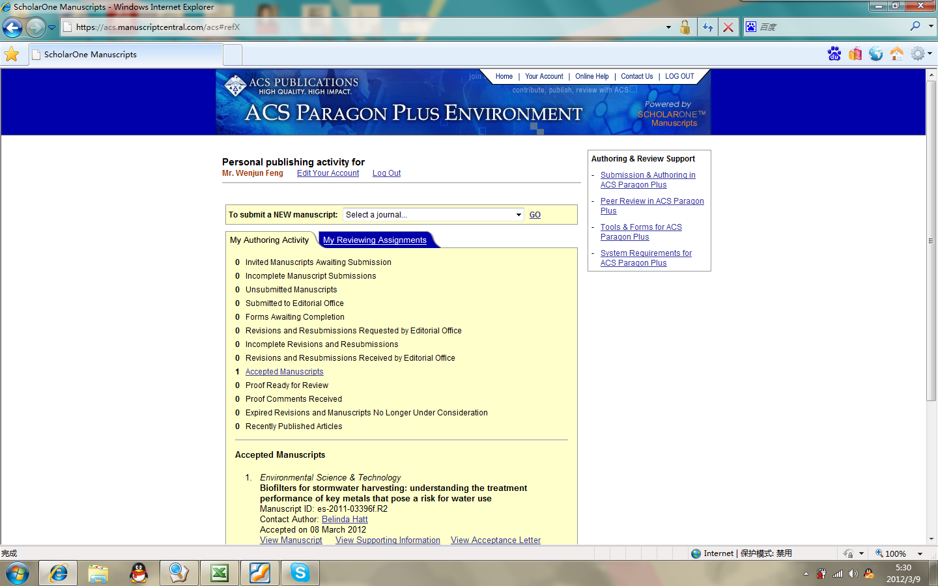Viewport: 938px width, 586px height.
Task: Switch to My Reviewing Assignments tab
Action: click(375, 240)
